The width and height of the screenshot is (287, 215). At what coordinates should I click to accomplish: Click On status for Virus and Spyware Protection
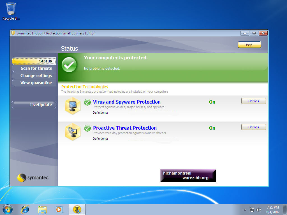[212, 102]
